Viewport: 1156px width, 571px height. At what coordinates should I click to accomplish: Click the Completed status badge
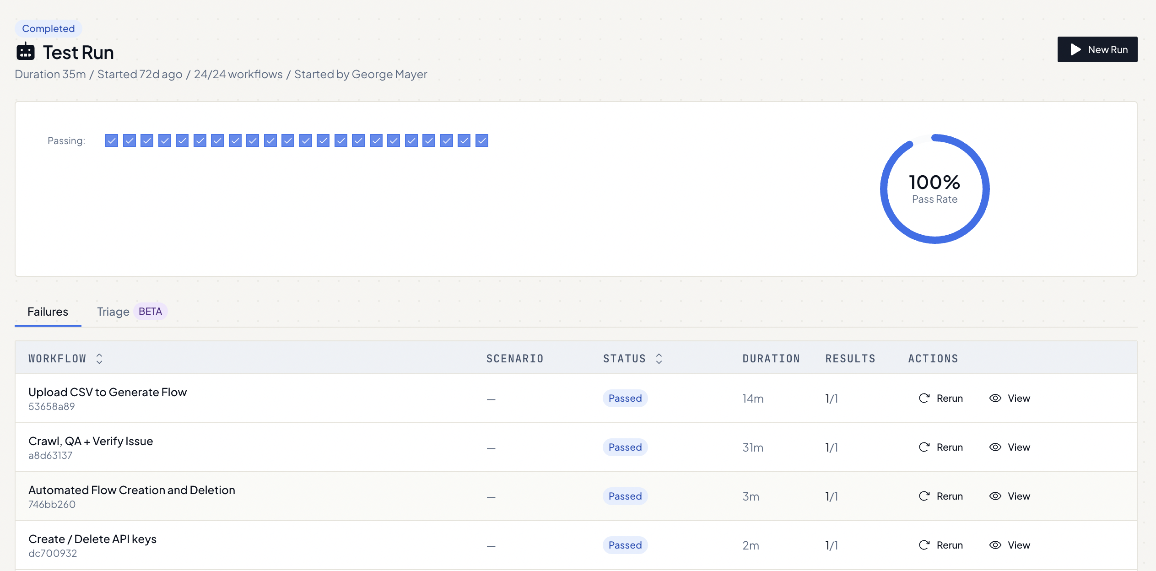[x=49, y=28]
